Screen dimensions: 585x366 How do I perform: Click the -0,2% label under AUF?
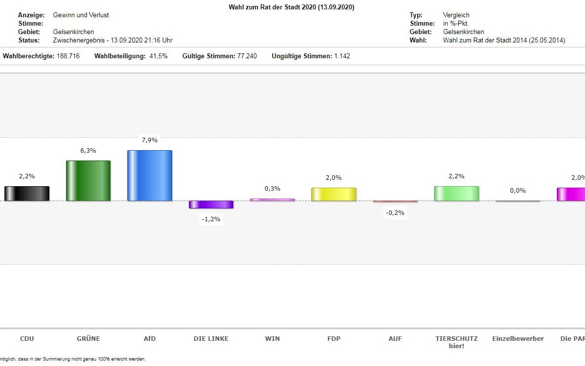pos(395,213)
